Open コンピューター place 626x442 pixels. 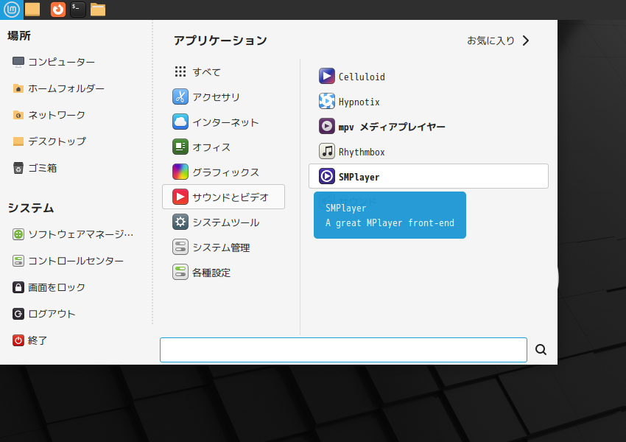61,62
